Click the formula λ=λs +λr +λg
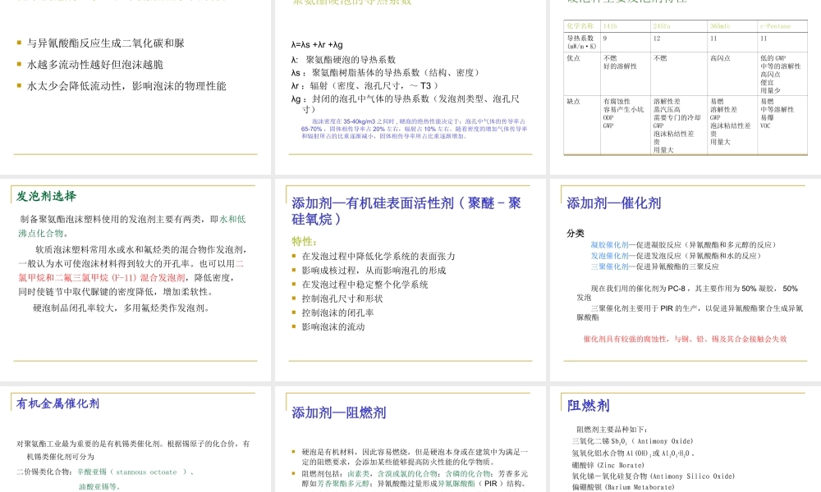Screen dimensions: 821x492 pyautogui.click(x=317, y=45)
